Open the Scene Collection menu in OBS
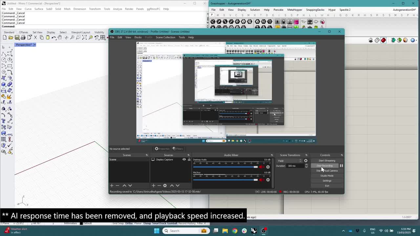The height and width of the screenshot is (236, 420). [x=165, y=37]
